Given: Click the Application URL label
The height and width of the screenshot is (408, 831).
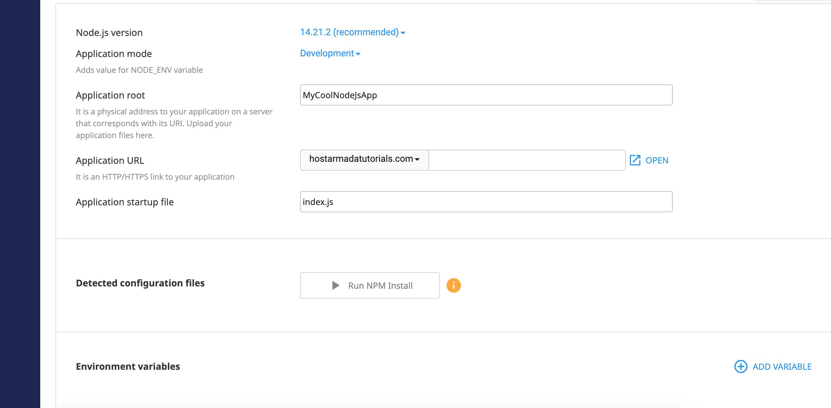Looking at the screenshot, I should [110, 160].
